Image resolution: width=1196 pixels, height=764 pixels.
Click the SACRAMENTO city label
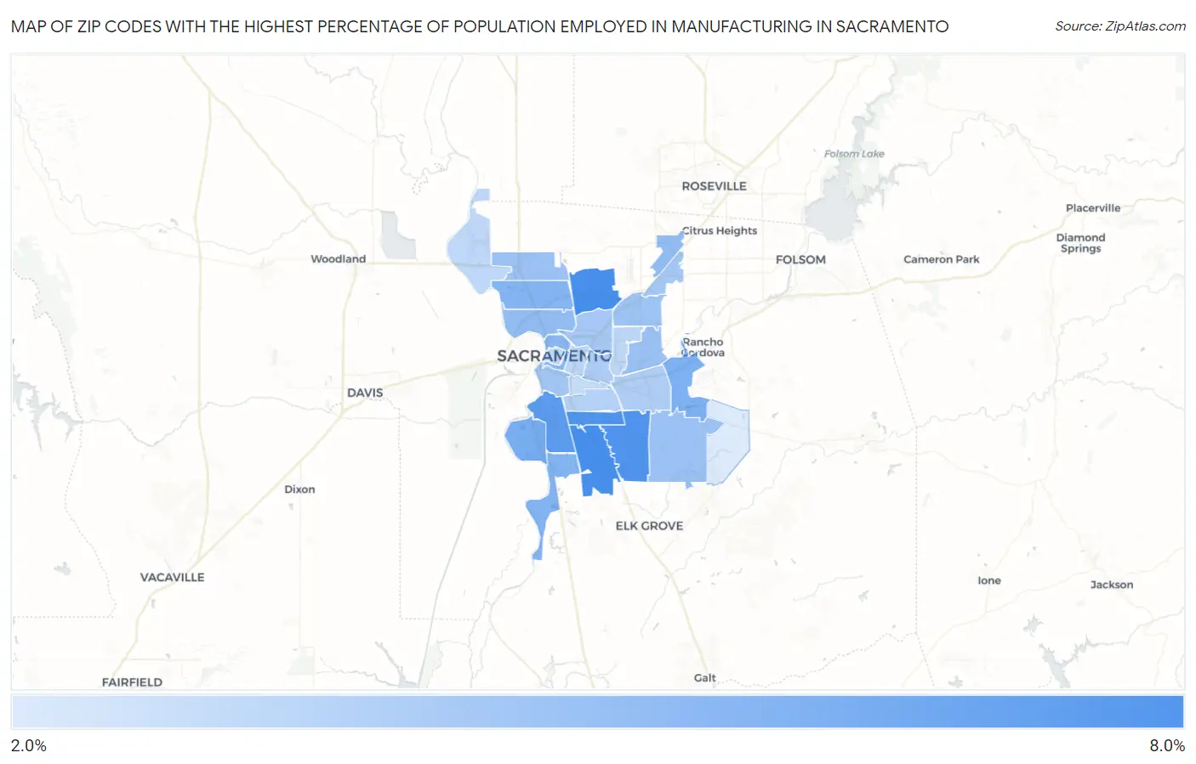[554, 356]
